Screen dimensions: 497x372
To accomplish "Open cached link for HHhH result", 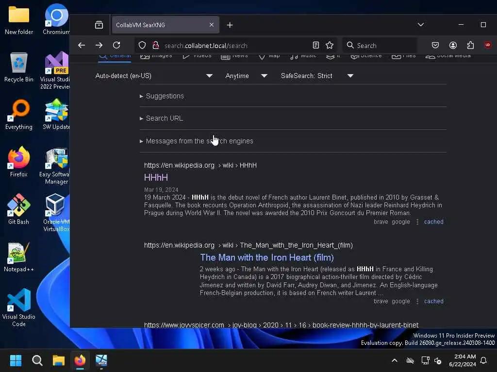I will pos(433,222).
